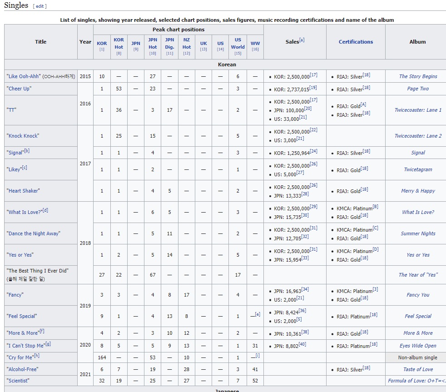
Task: Open the Formula of Love album link
Action: point(416,381)
